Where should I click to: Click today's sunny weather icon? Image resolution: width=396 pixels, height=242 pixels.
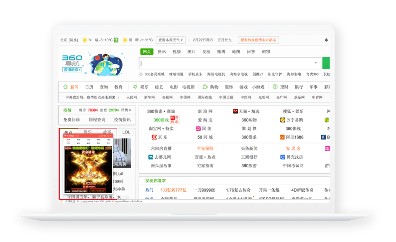click(85, 40)
